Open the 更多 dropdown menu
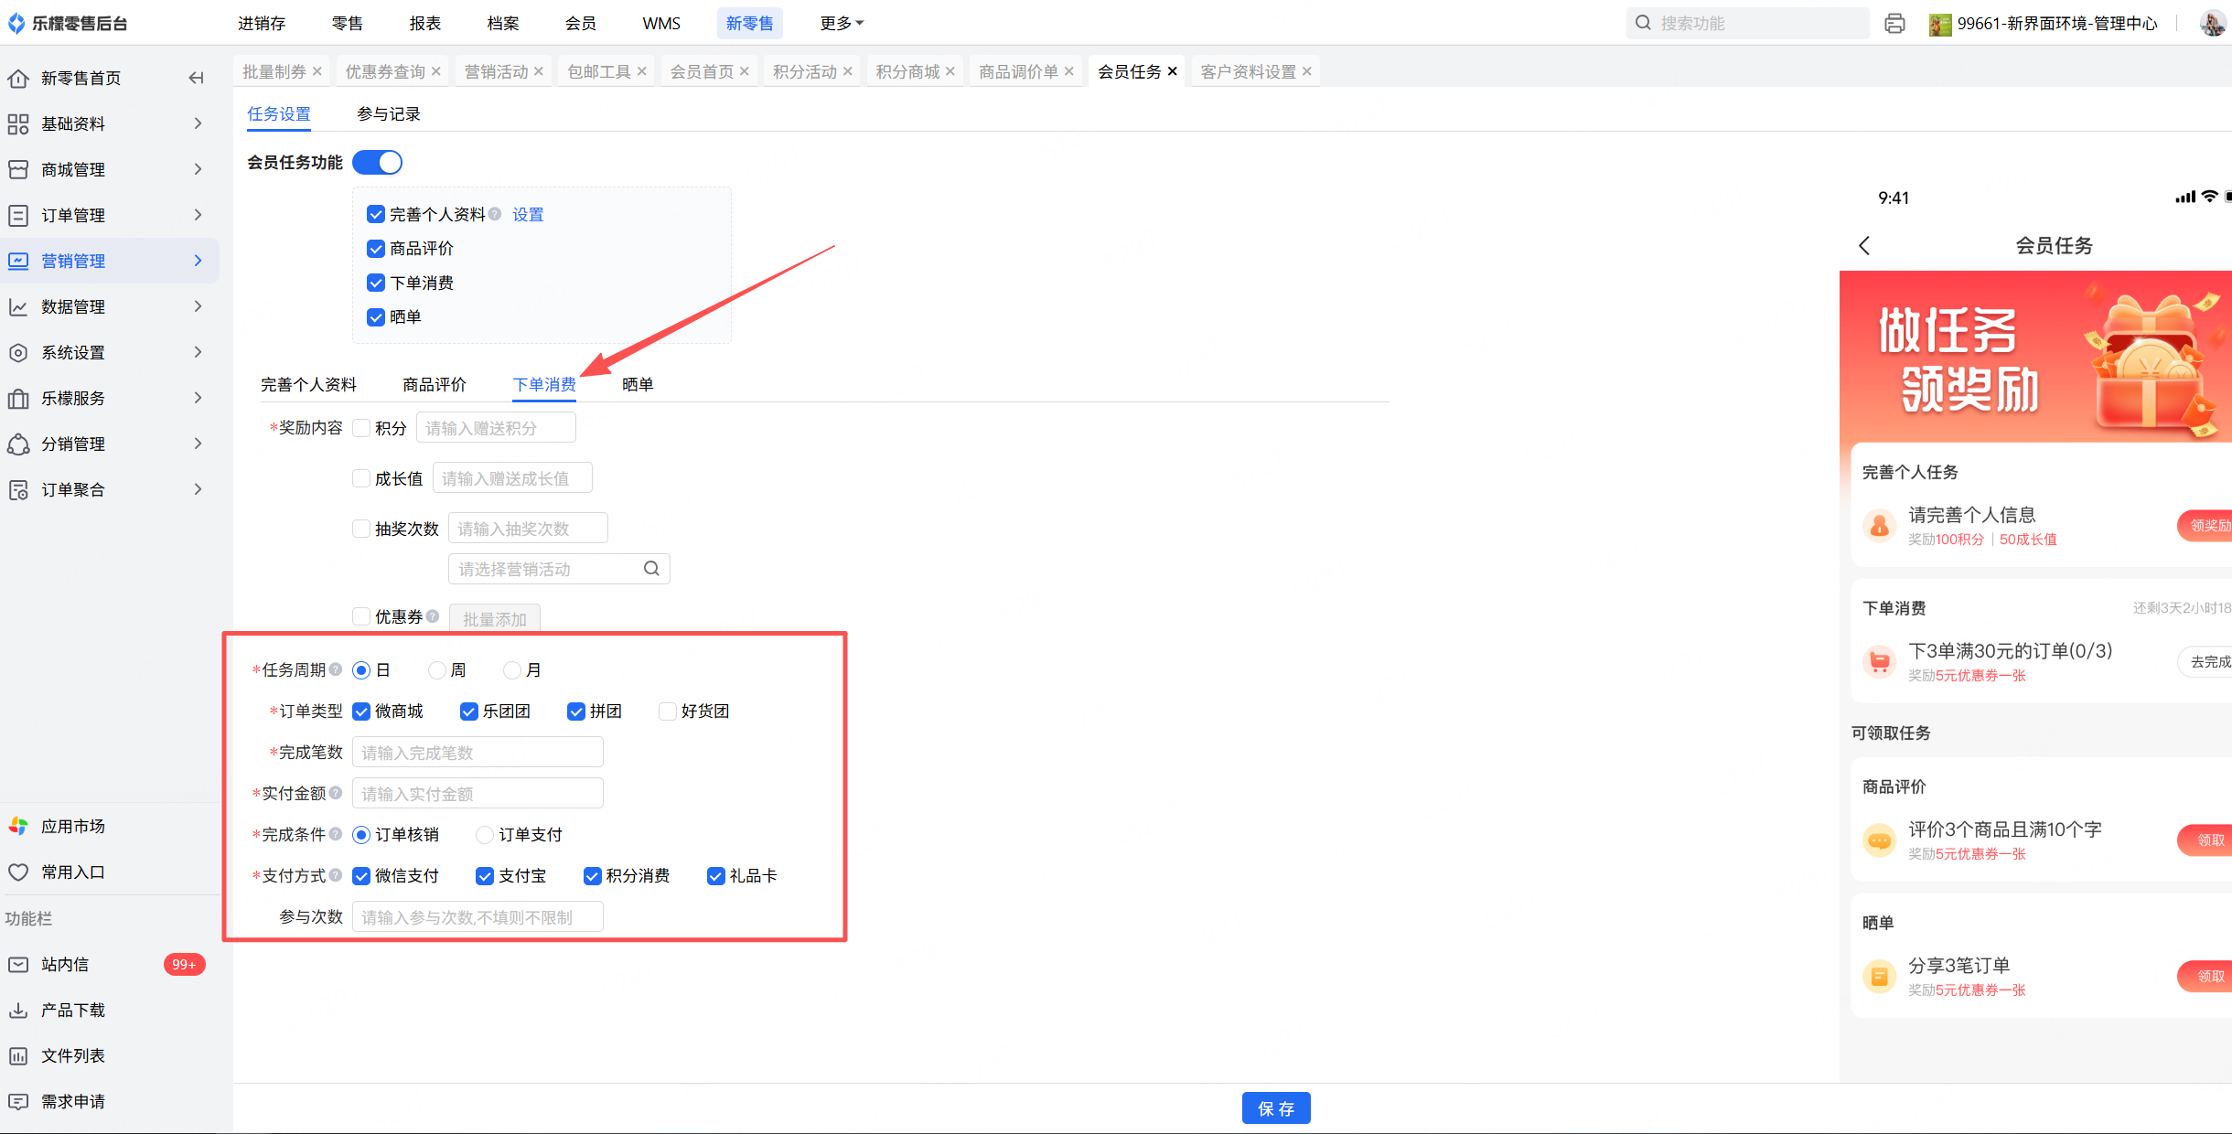This screenshot has width=2232, height=1134. pos(841,23)
